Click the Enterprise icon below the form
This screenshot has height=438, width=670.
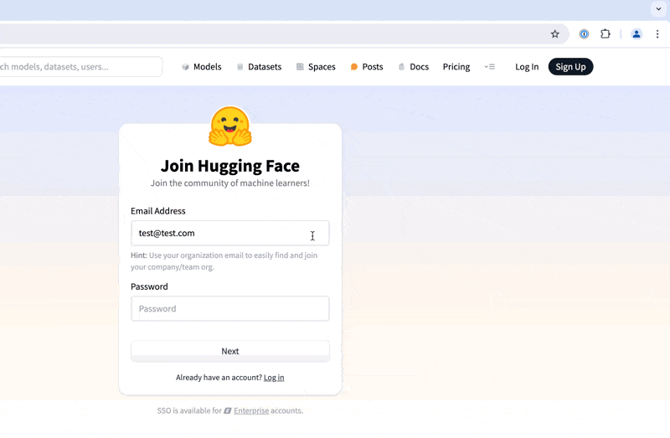click(x=228, y=411)
